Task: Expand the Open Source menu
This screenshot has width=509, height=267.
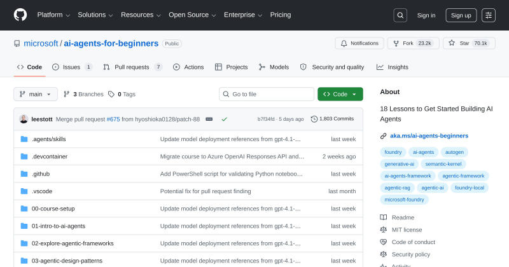Action: point(192,15)
